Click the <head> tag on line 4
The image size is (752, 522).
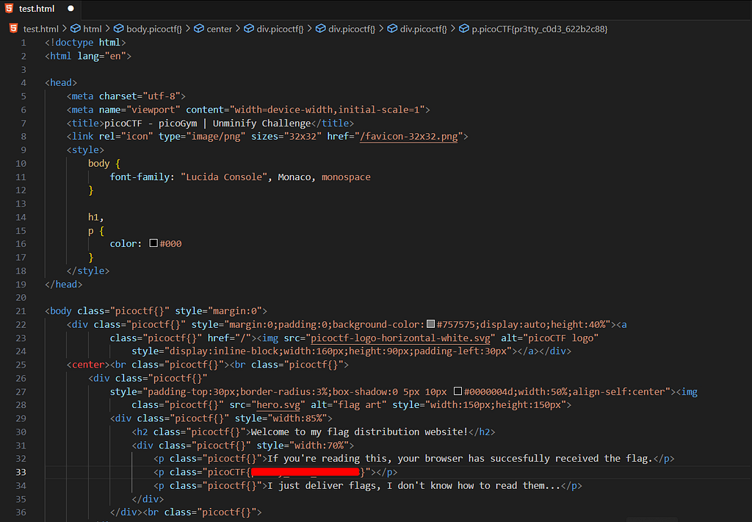click(61, 82)
